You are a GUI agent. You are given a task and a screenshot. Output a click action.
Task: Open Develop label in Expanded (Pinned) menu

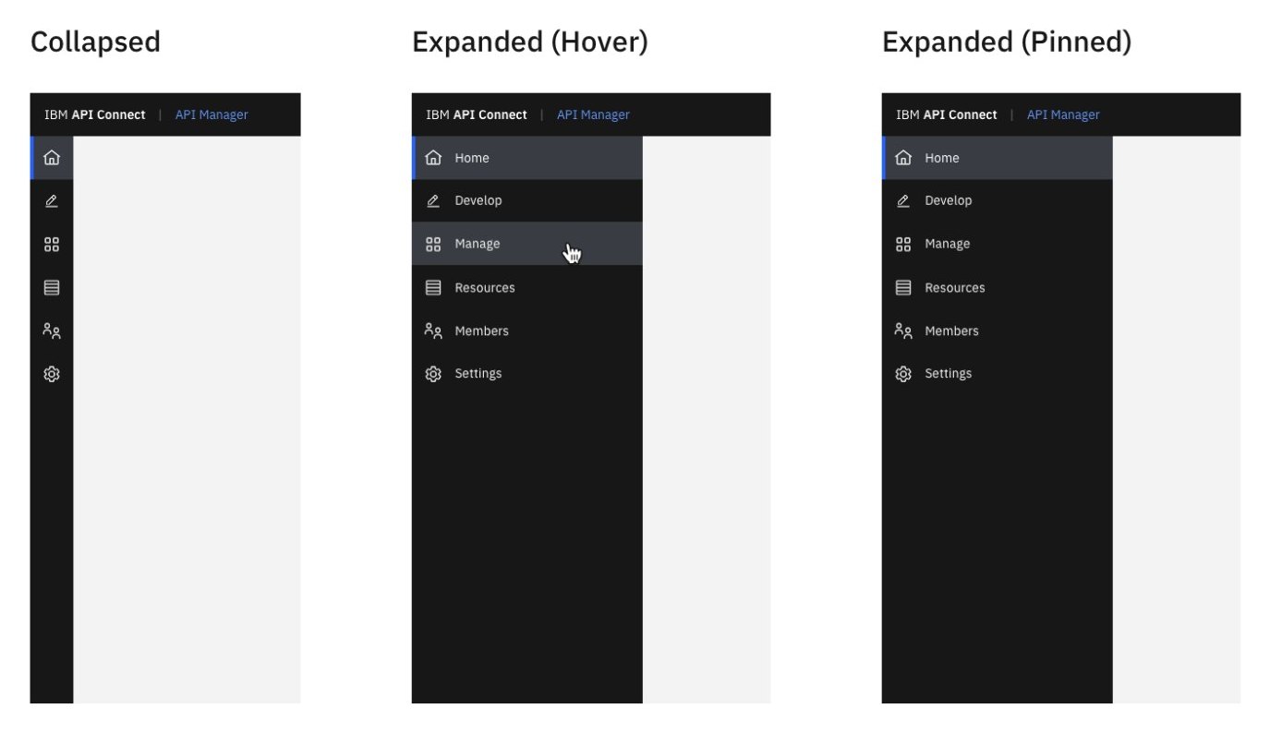tap(949, 200)
